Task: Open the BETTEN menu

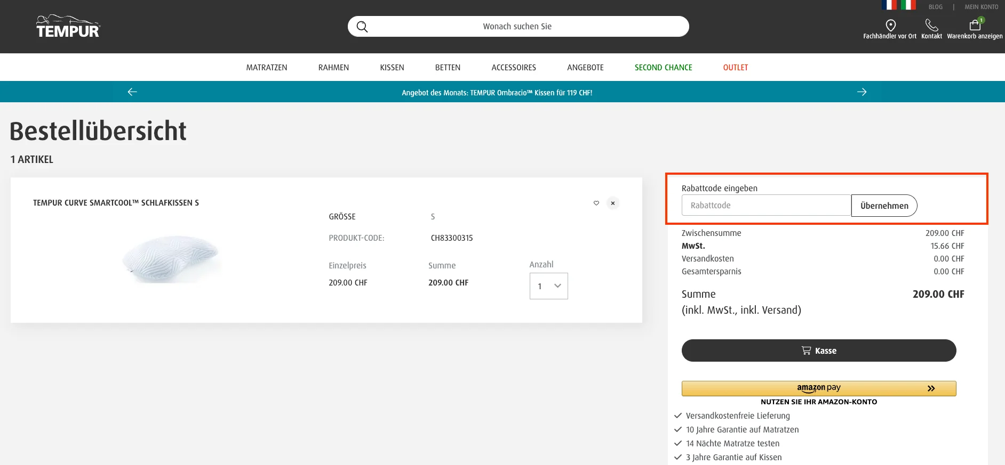Action: click(x=448, y=68)
